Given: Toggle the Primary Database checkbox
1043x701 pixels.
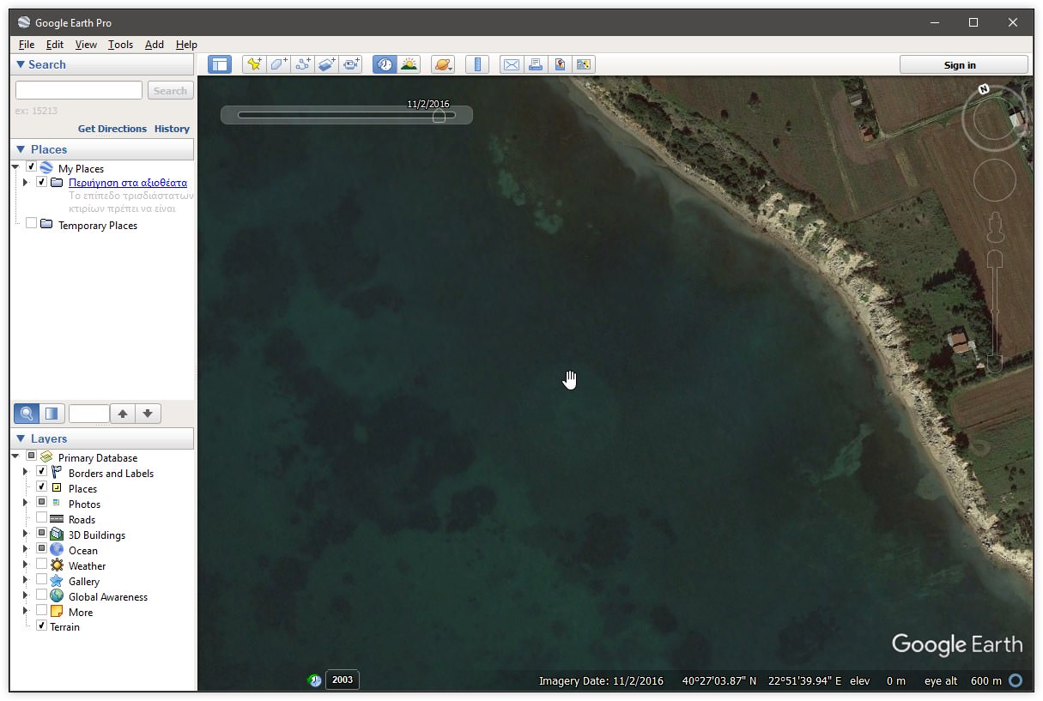Looking at the screenshot, I should pyautogui.click(x=31, y=456).
